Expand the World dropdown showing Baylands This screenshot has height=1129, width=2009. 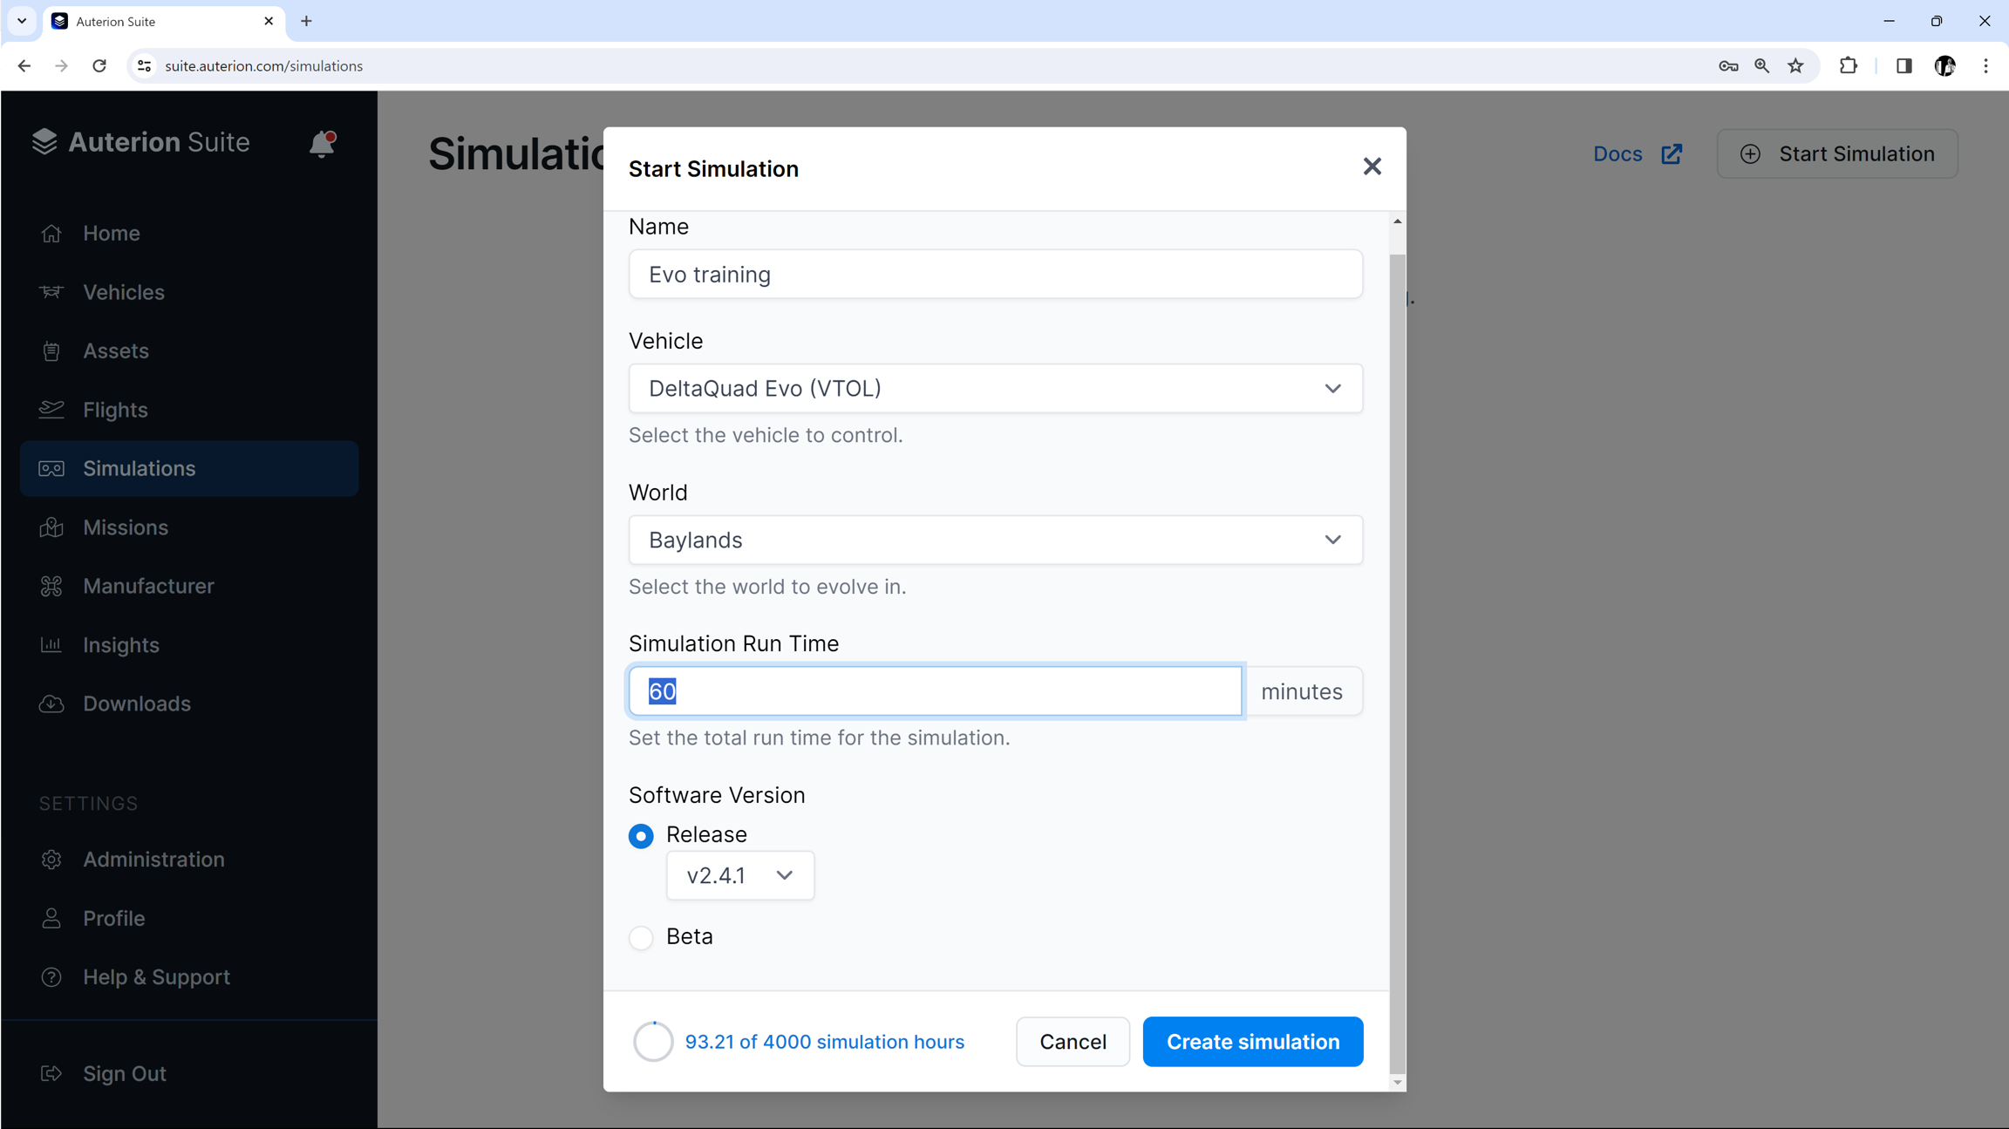(995, 540)
